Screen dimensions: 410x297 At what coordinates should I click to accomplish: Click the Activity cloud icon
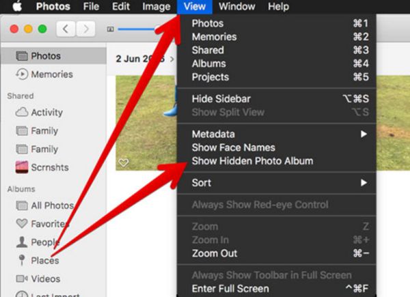pyautogui.click(x=21, y=112)
